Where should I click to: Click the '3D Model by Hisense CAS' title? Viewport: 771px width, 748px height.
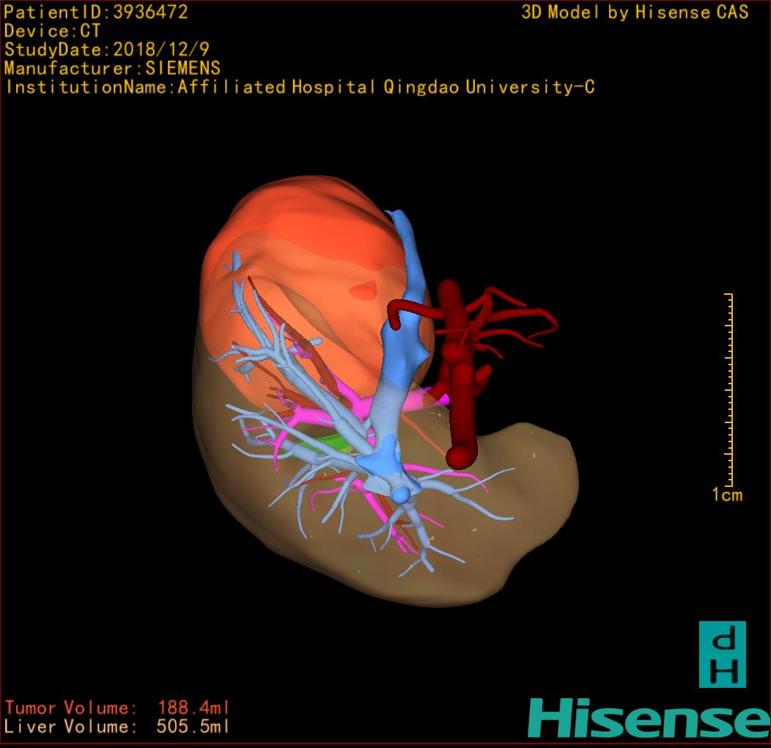[x=635, y=12]
